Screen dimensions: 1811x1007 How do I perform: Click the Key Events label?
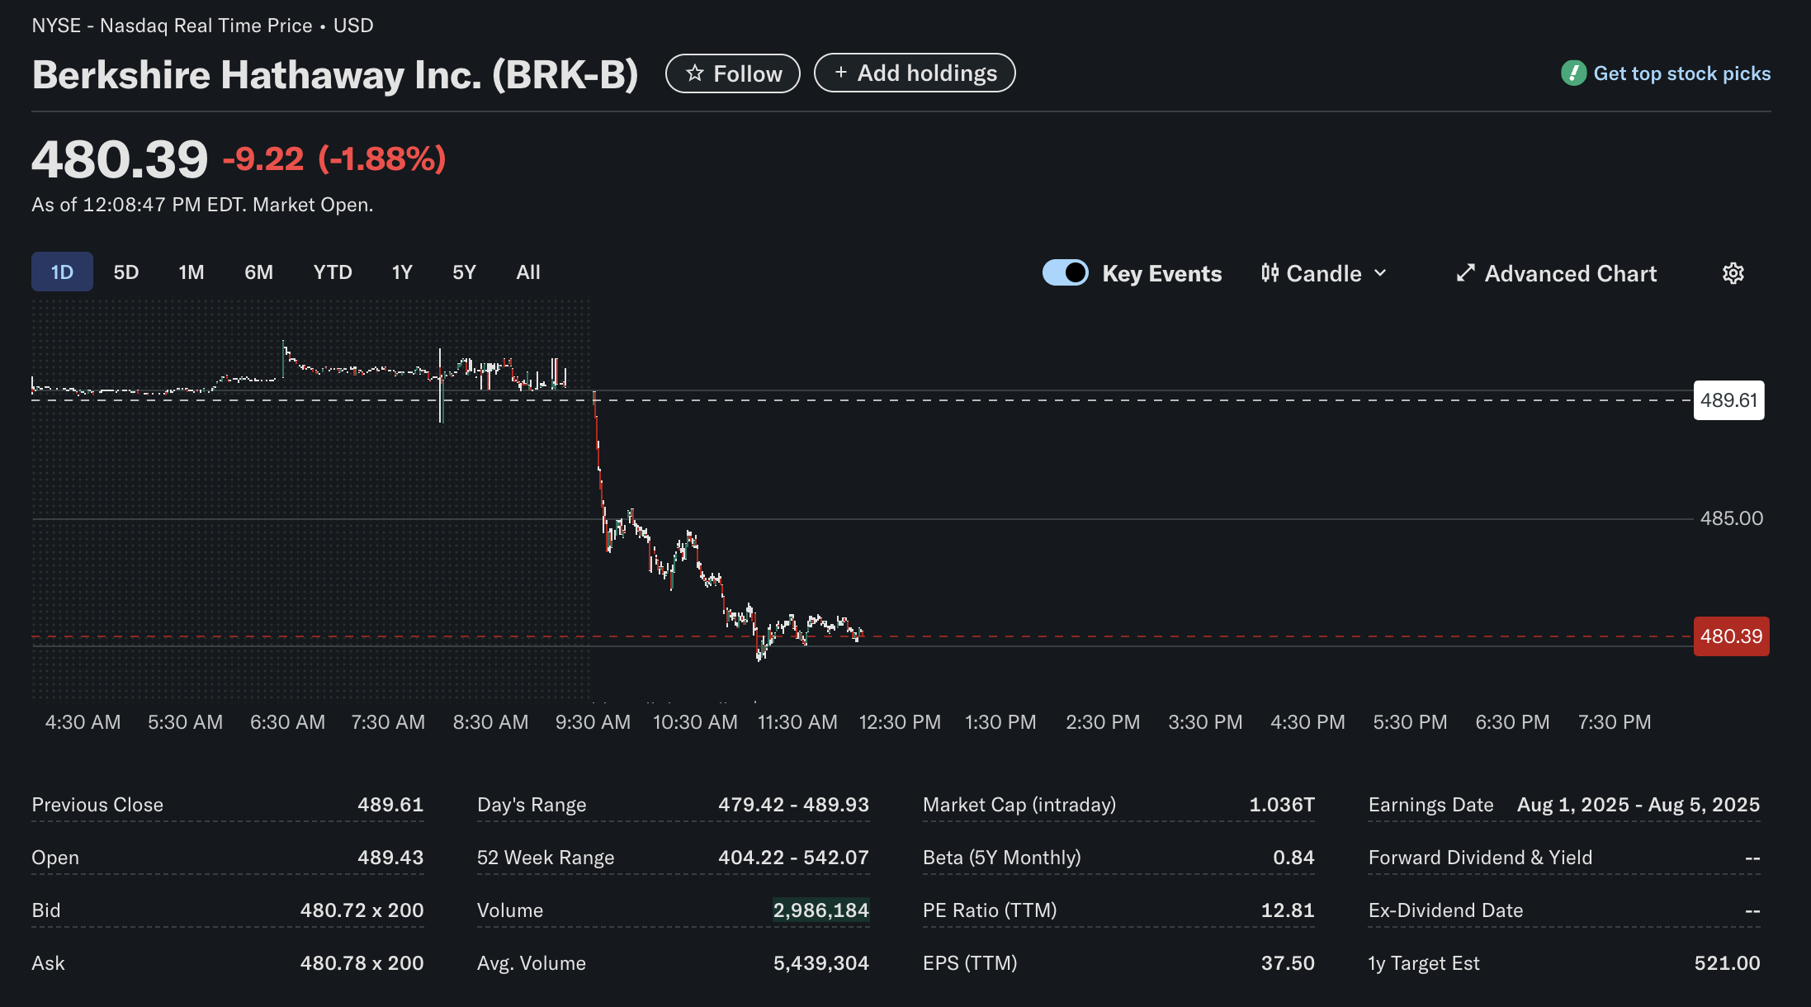click(x=1161, y=273)
